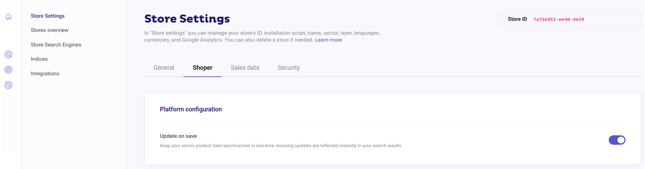645x169 pixels.
Task: Go to the home icon in the sidebar
Action: [8, 17]
